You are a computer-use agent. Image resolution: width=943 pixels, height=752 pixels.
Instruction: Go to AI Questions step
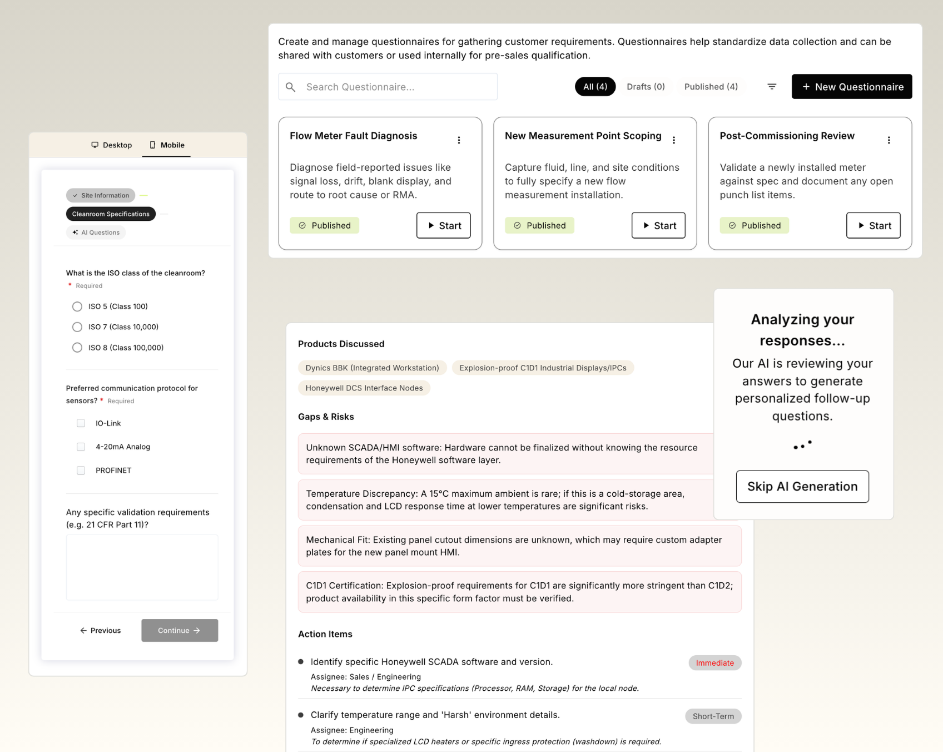click(x=96, y=232)
